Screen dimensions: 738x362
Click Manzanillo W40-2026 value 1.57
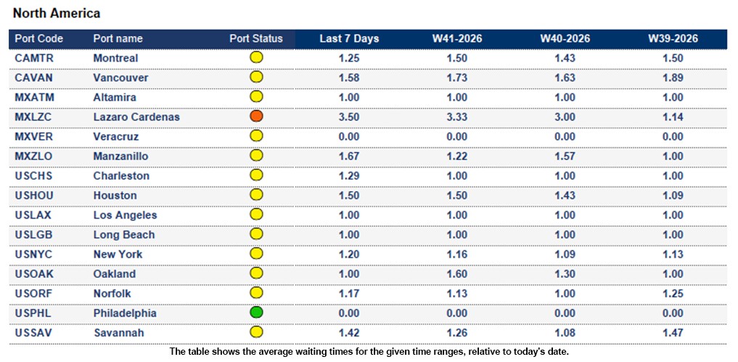click(x=565, y=156)
